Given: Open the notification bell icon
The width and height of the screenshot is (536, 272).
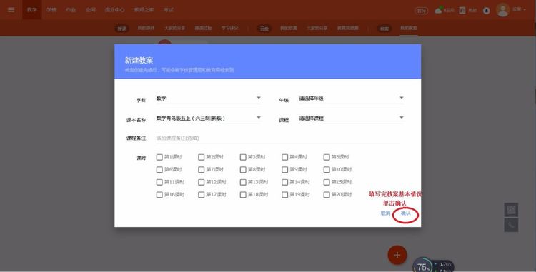Looking at the screenshot, I should (487, 11).
